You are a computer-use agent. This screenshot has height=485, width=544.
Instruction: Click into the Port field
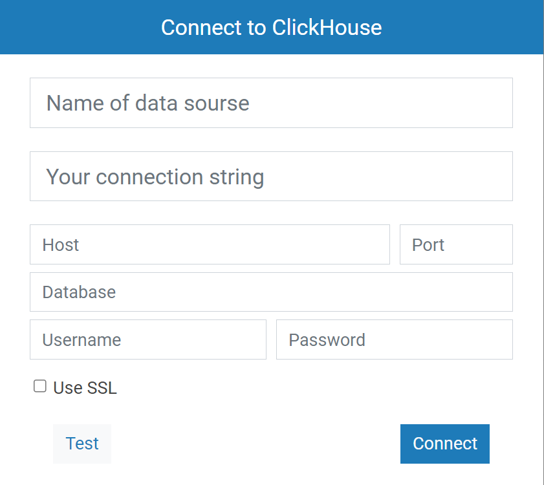click(x=456, y=244)
